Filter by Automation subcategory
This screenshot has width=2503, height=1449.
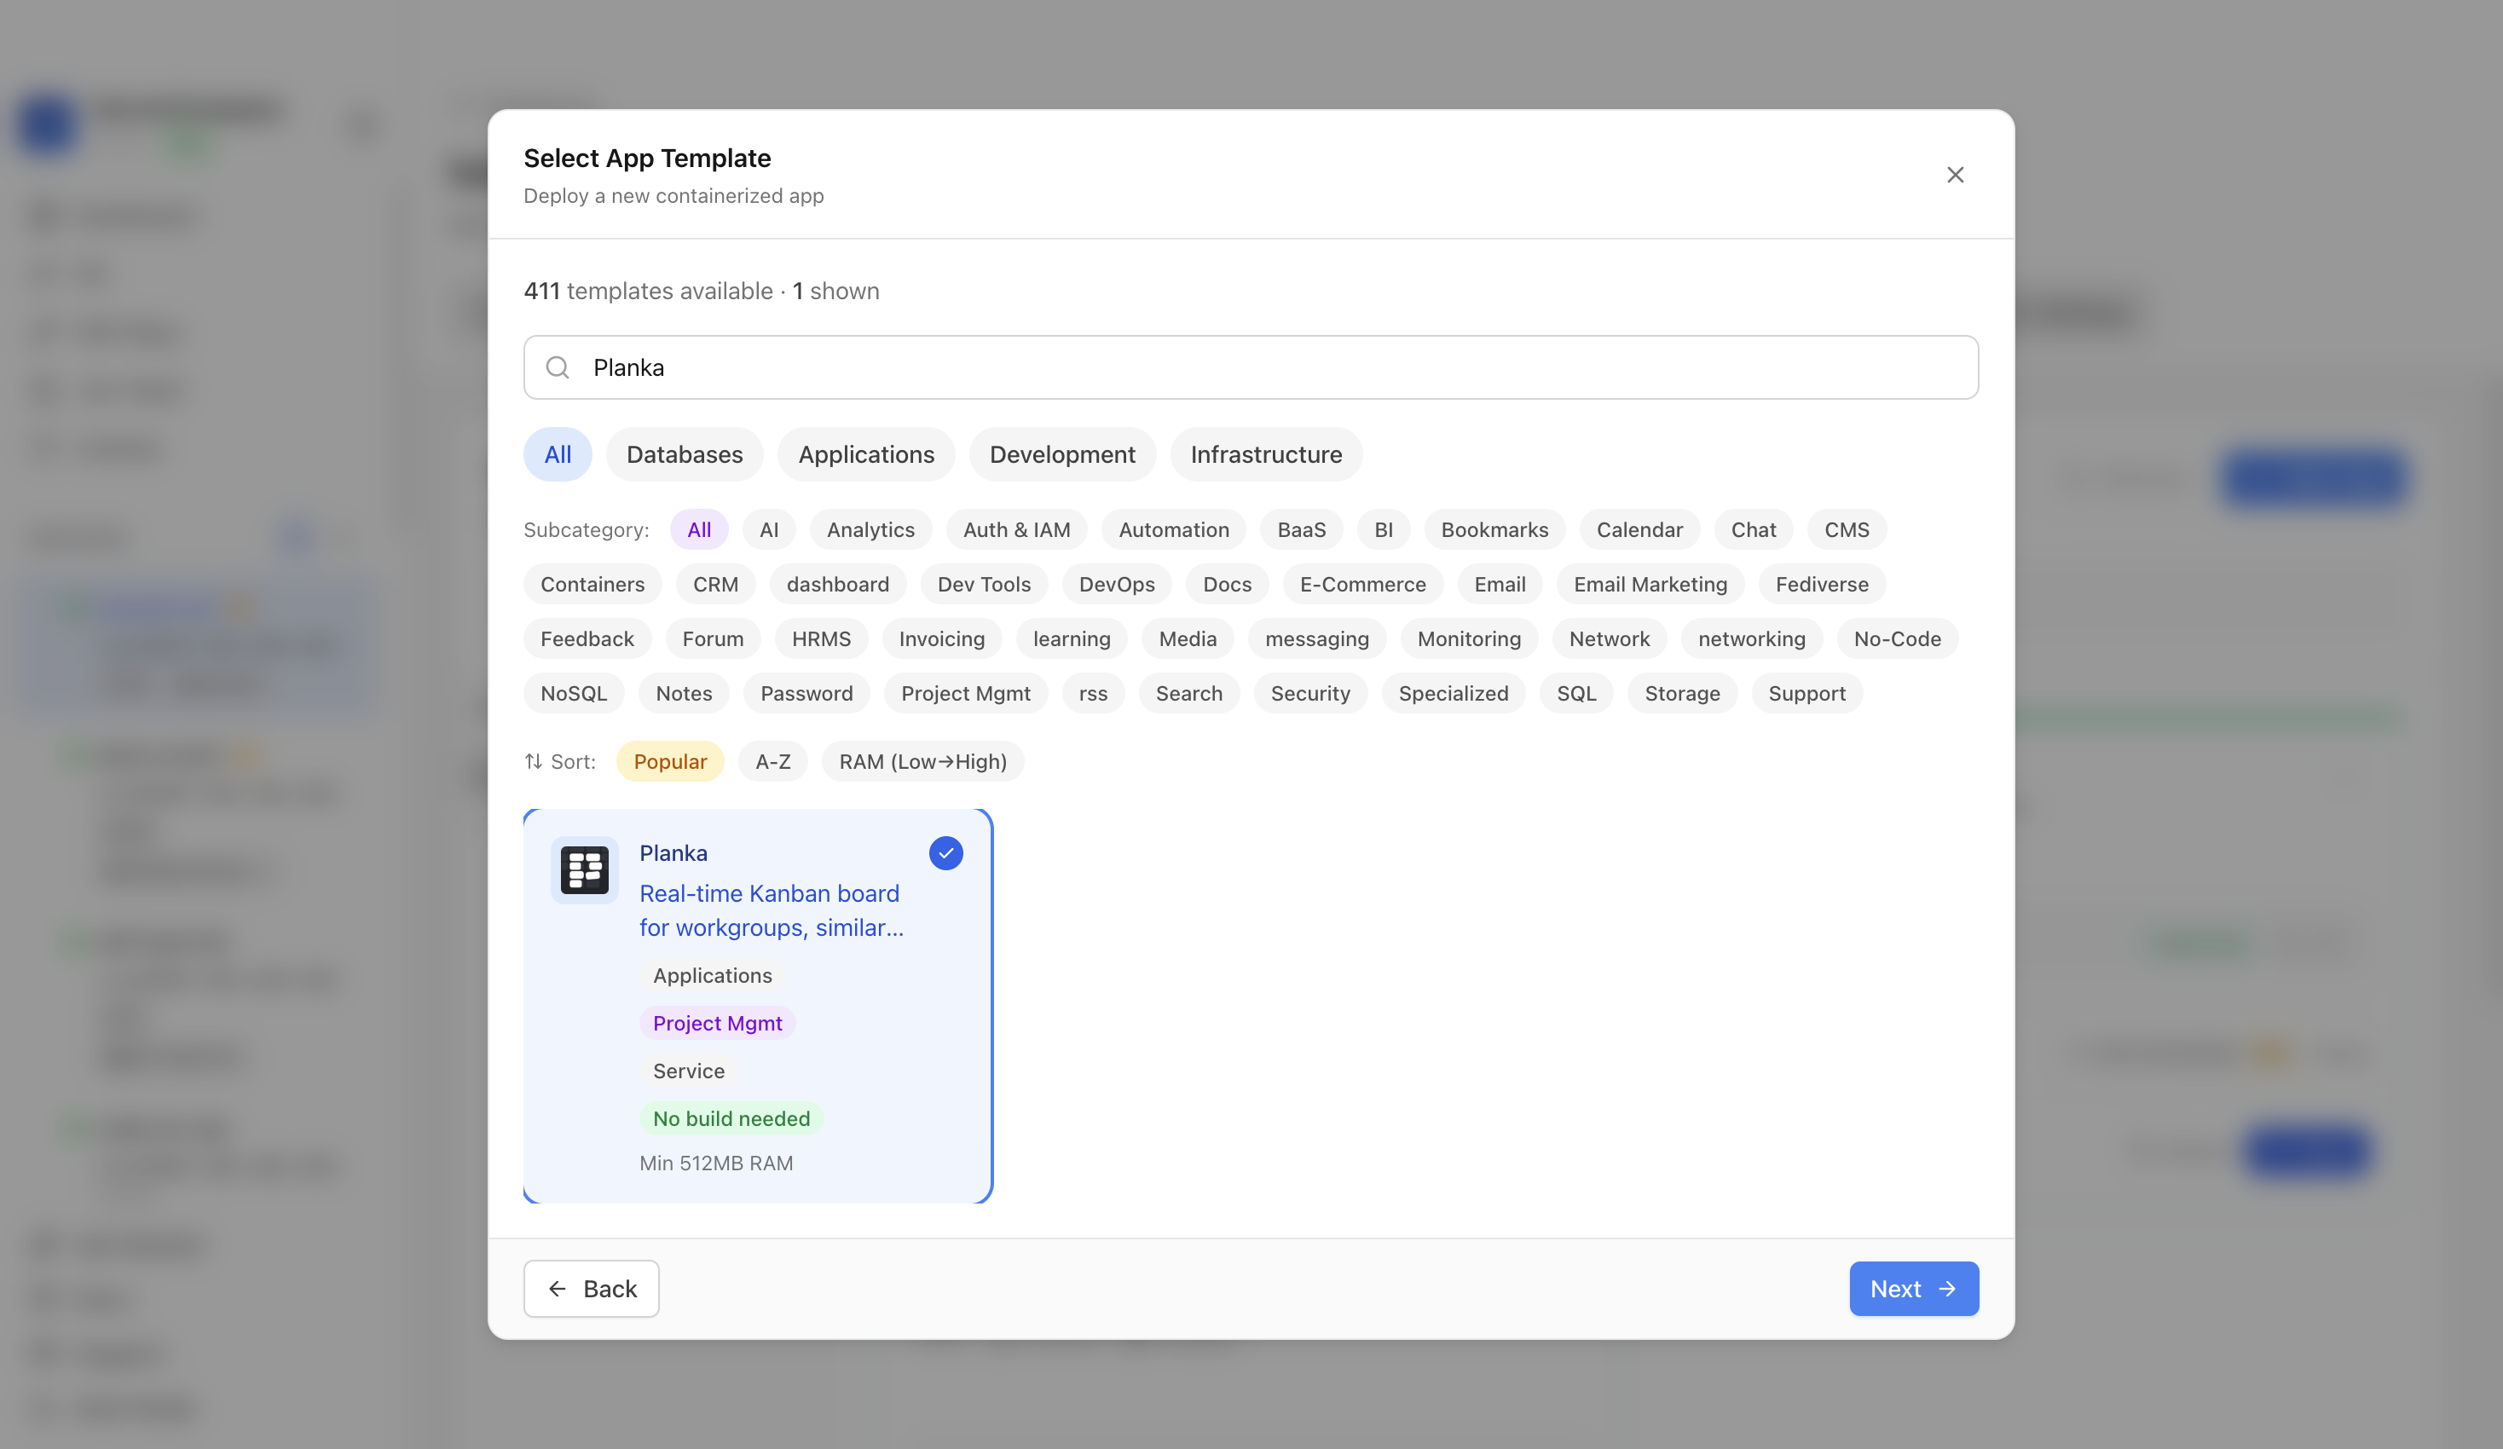point(1173,529)
